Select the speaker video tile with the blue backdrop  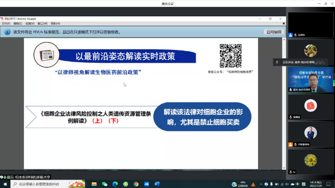(311, 80)
